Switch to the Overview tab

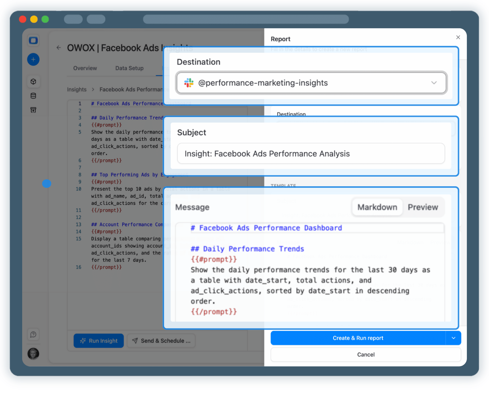(x=85, y=68)
